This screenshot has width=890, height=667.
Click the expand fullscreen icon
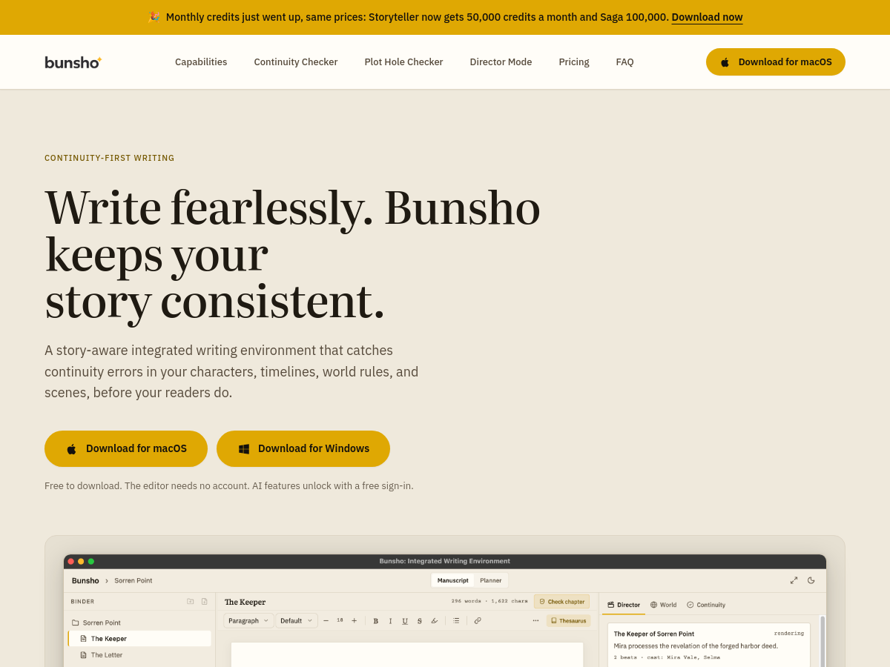(x=794, y=580)
